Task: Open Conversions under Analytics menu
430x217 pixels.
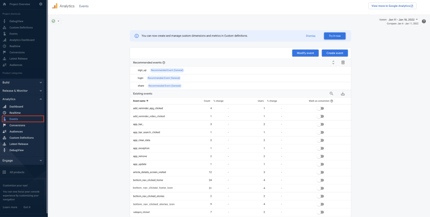Action: 17,125
